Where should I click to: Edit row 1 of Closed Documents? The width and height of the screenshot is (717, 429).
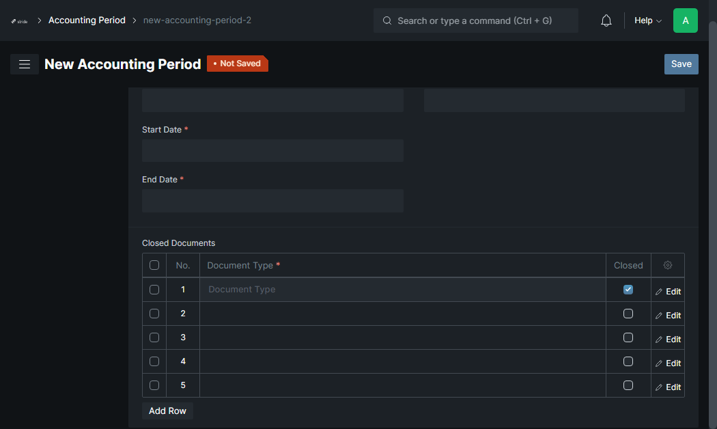pos(668,291)
